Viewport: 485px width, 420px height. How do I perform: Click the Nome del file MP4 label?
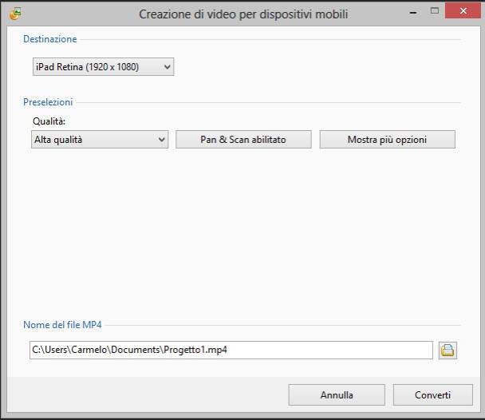point(62,325)
